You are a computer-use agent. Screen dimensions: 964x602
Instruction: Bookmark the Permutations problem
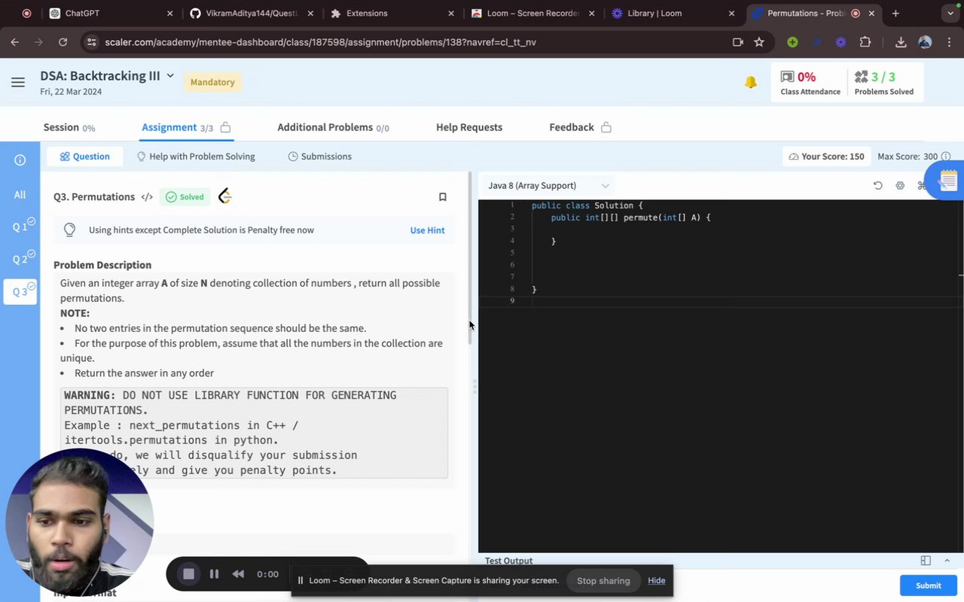coord(443,197)
